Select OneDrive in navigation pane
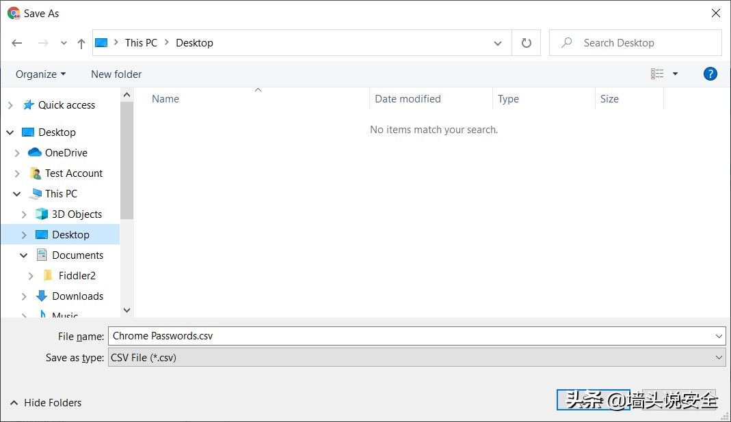The image size is (731, 422). pyautogui.click(x=66, y=153)
